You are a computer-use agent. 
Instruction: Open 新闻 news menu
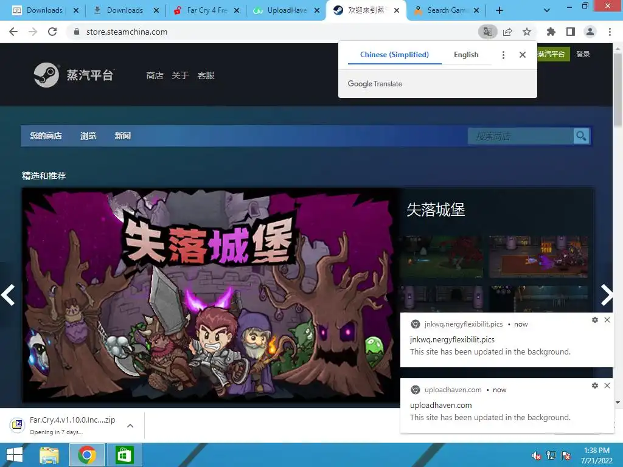point(122,136)
